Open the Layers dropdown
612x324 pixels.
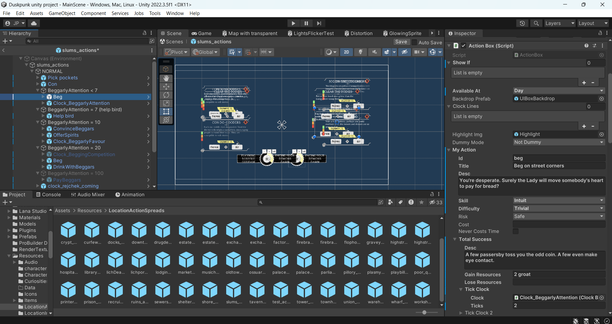pos(560,23)
